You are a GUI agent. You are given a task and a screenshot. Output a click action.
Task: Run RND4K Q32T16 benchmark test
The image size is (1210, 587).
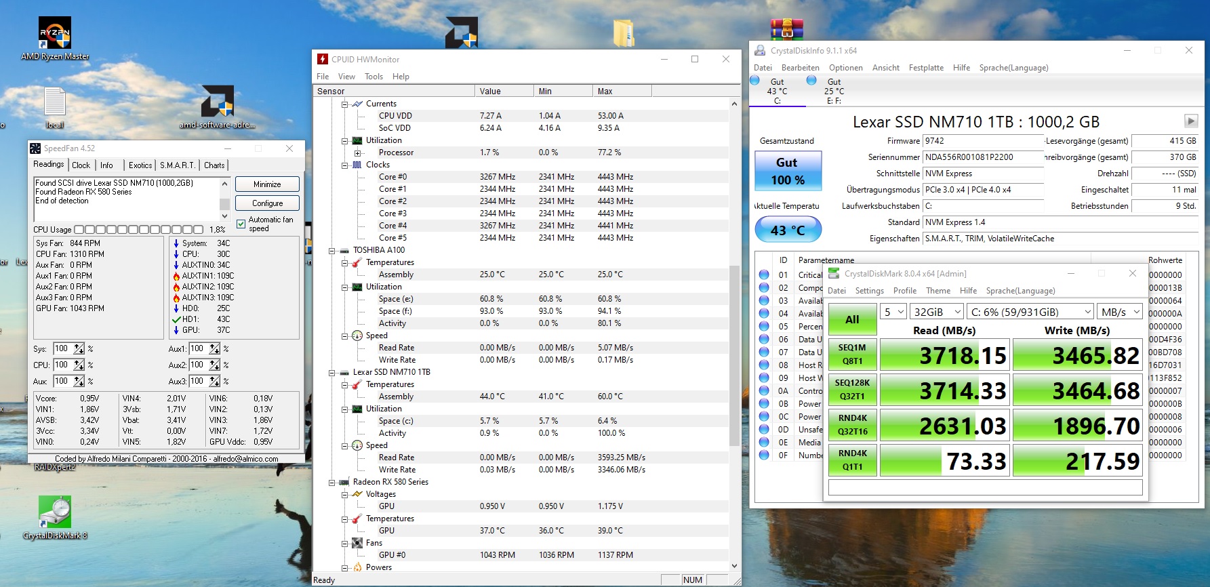click(852, 425)
